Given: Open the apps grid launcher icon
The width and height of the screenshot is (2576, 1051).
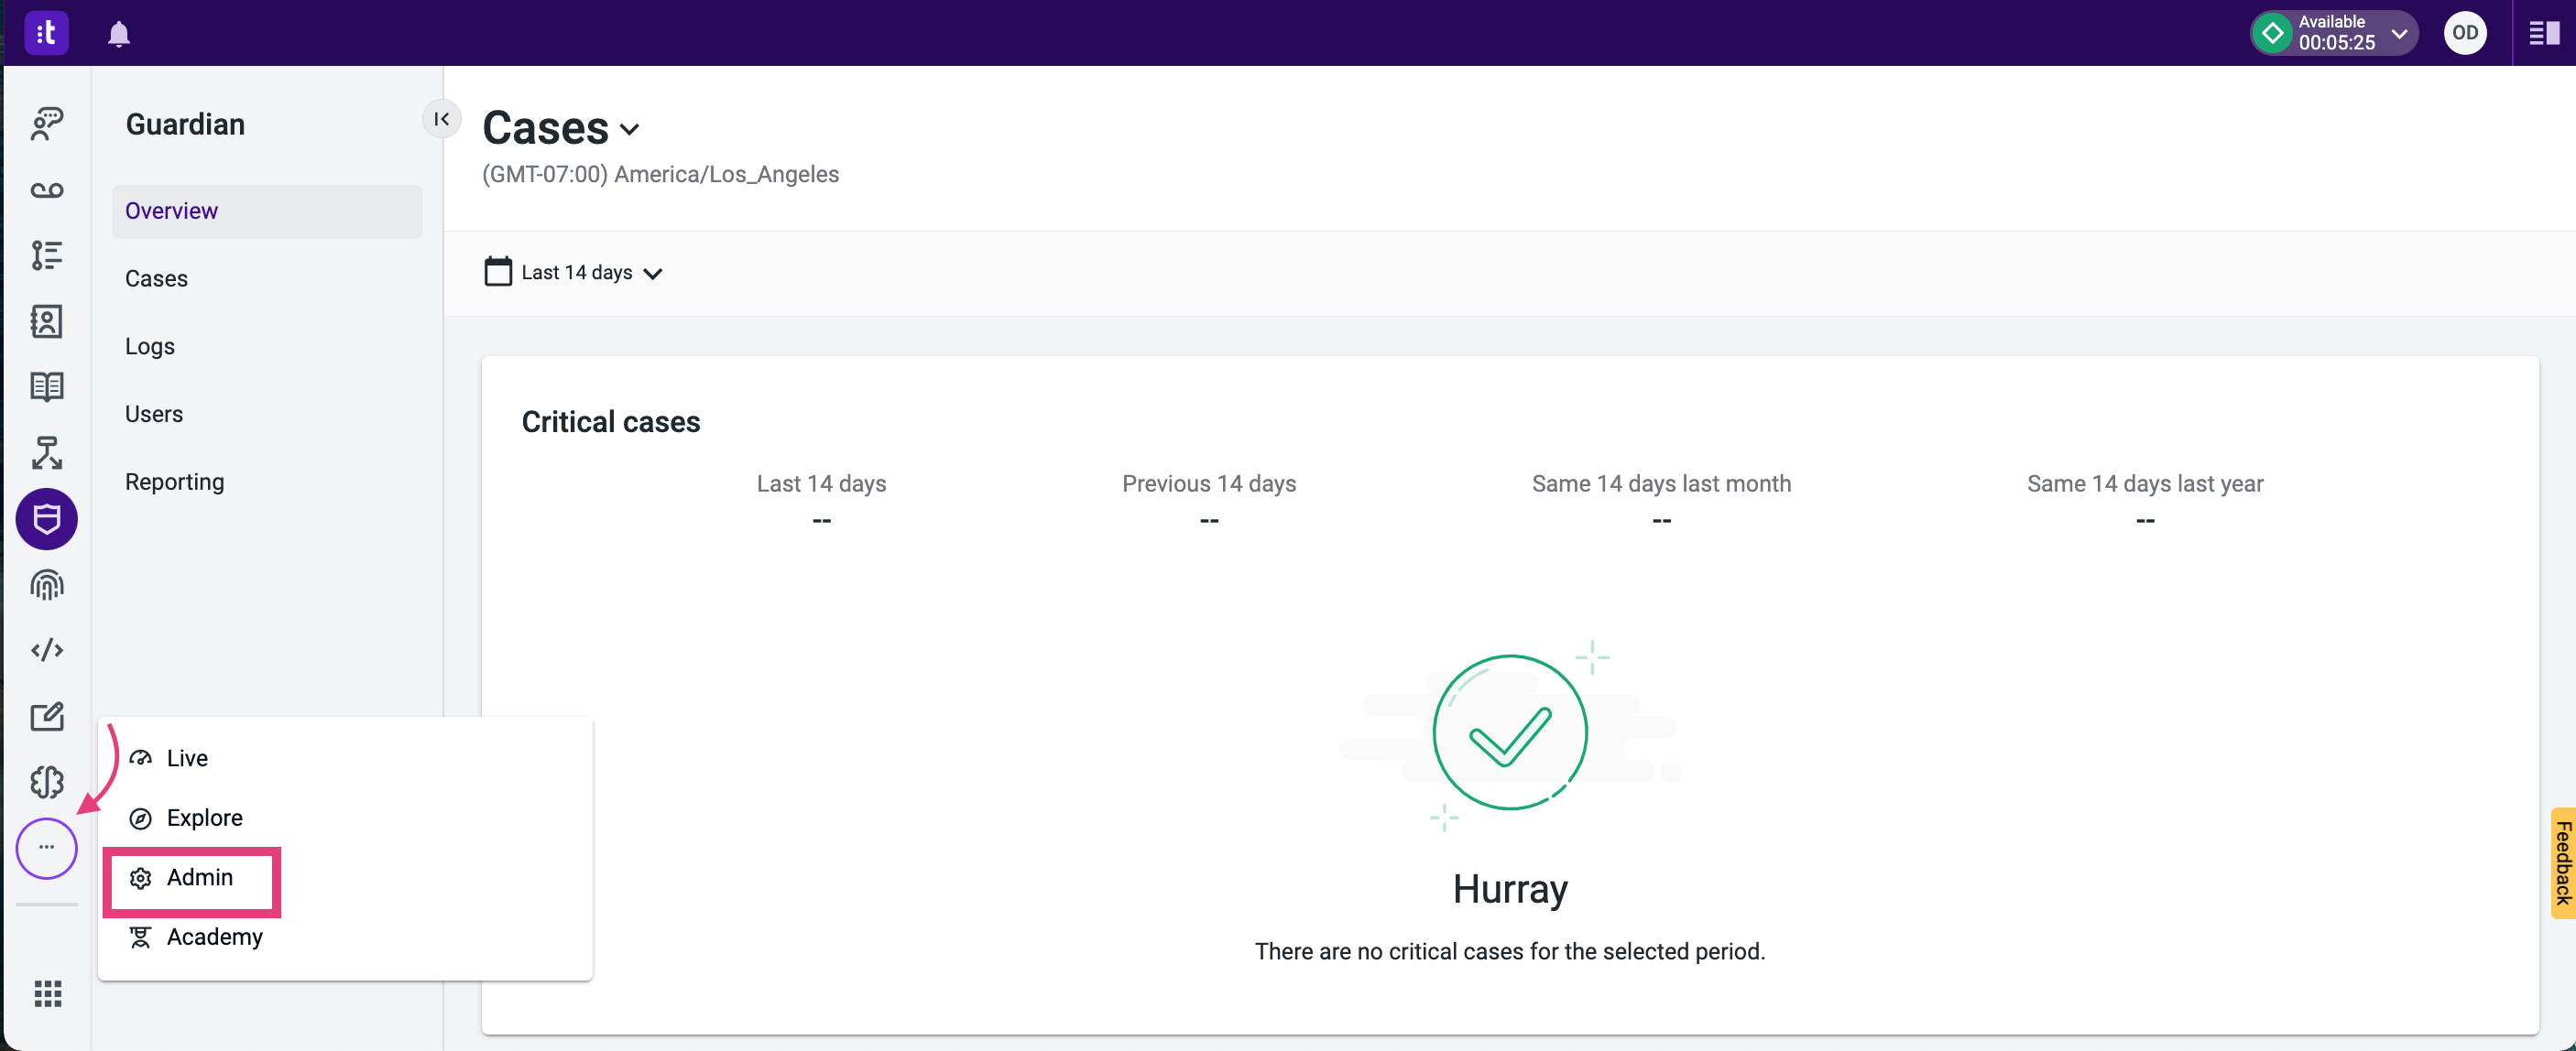Looking at the screenshot, I should (x=47, y=993).
